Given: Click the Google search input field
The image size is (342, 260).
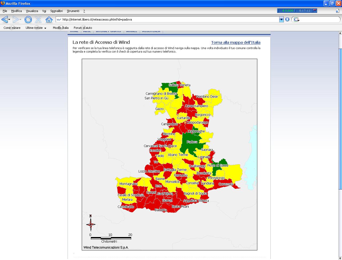Looking at the screenshot, I should [x=319, y=19].
